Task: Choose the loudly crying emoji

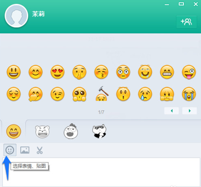Action: tap(189, 94)
